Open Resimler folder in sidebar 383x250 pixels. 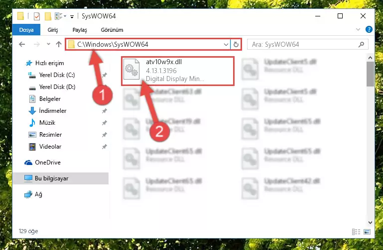(50, 135)
